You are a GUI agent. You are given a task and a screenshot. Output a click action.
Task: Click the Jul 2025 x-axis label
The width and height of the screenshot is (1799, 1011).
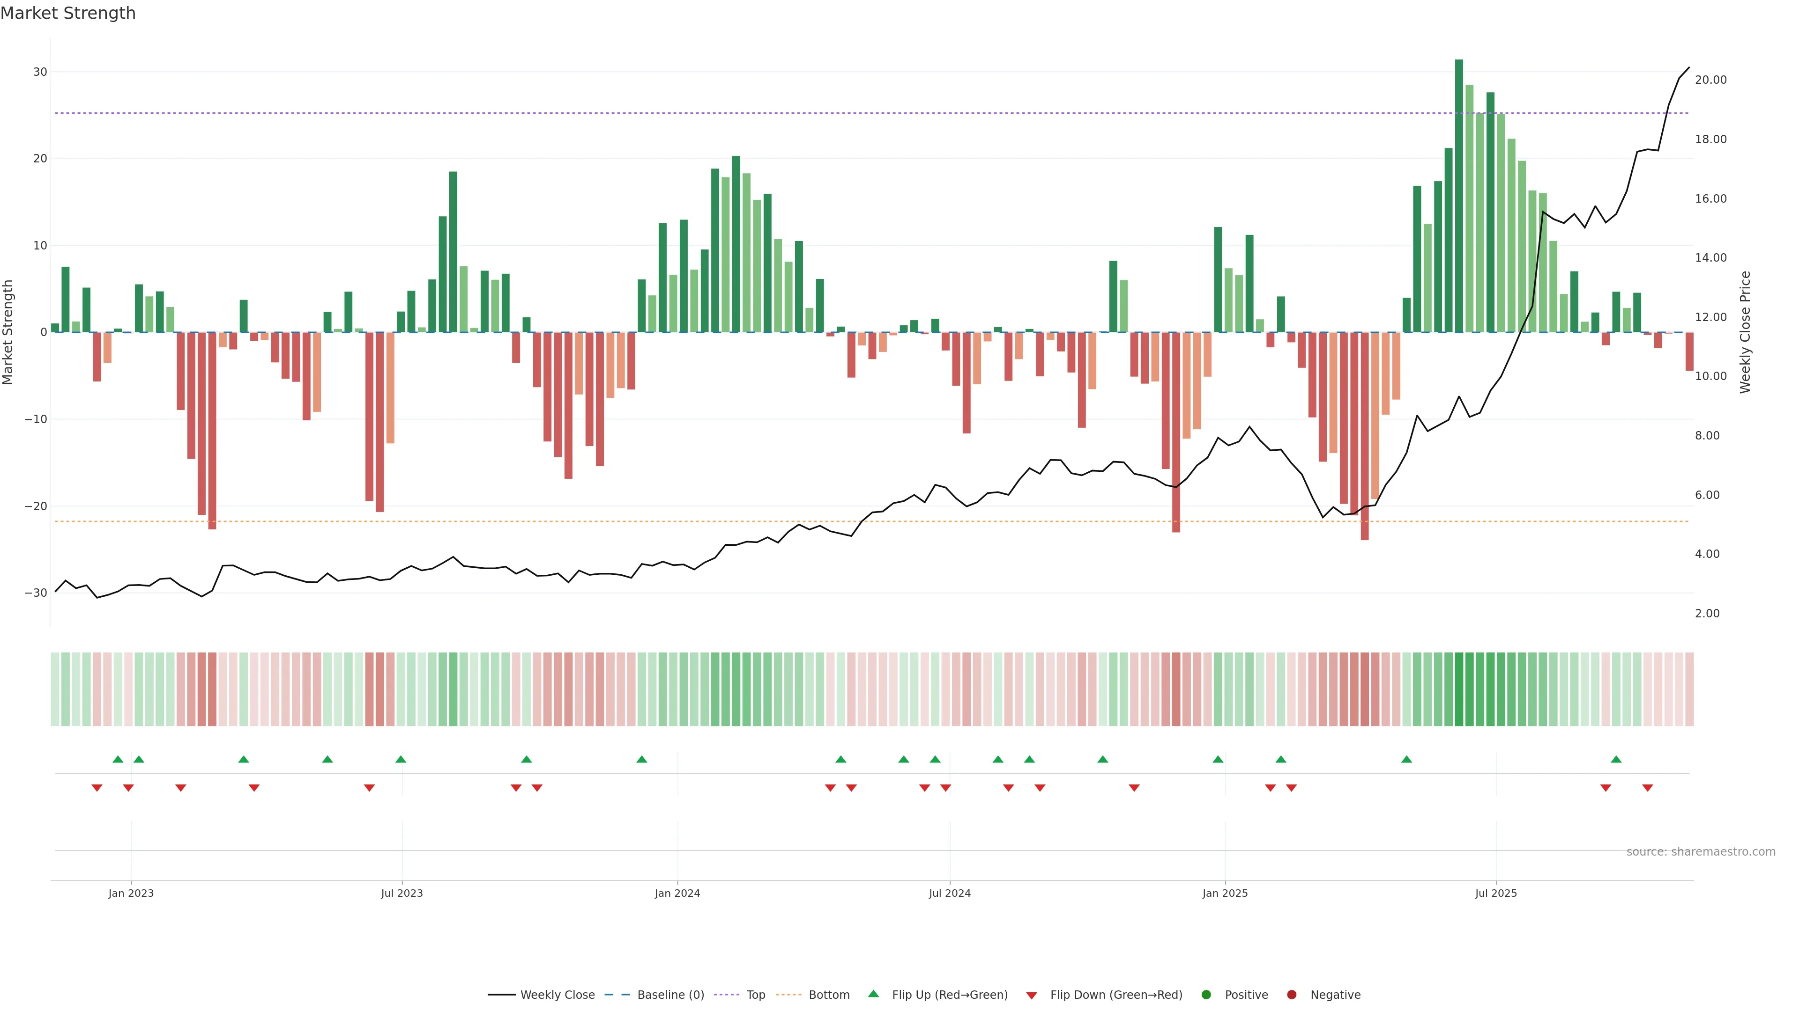click(1496, 893)
